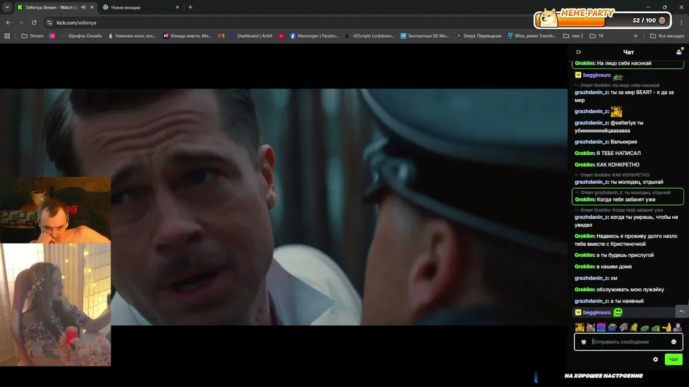
Task: Go back to the previous page
Action: pyautogui.click(x=8, y=23)
